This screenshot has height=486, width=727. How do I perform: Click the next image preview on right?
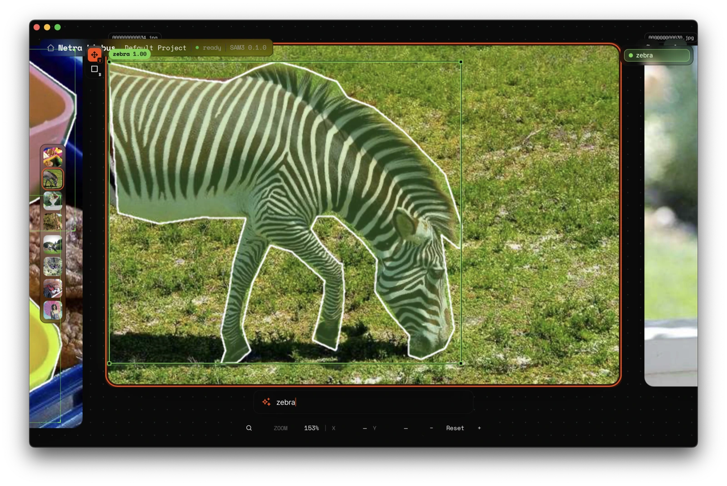tap(671, 216)
